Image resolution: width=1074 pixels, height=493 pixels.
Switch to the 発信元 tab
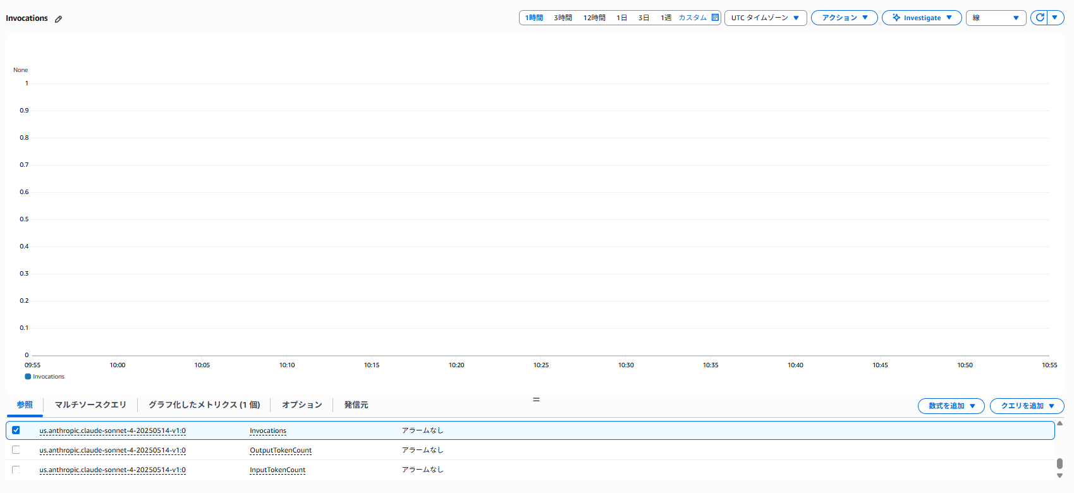point(356,405)
